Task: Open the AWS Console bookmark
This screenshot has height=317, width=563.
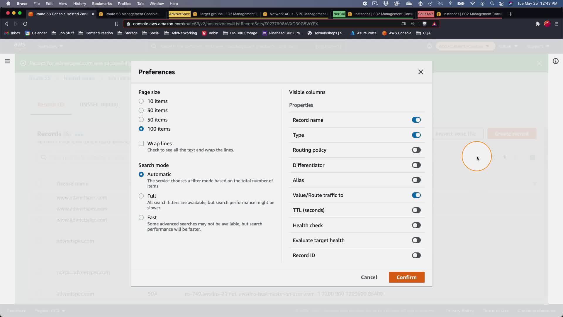Action: point(397,33)
